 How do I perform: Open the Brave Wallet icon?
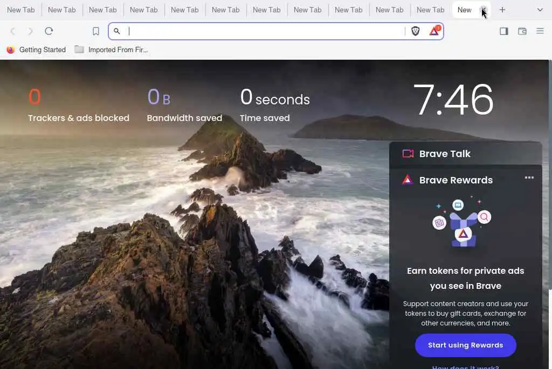pyautogui.click(x=522, y=31)
